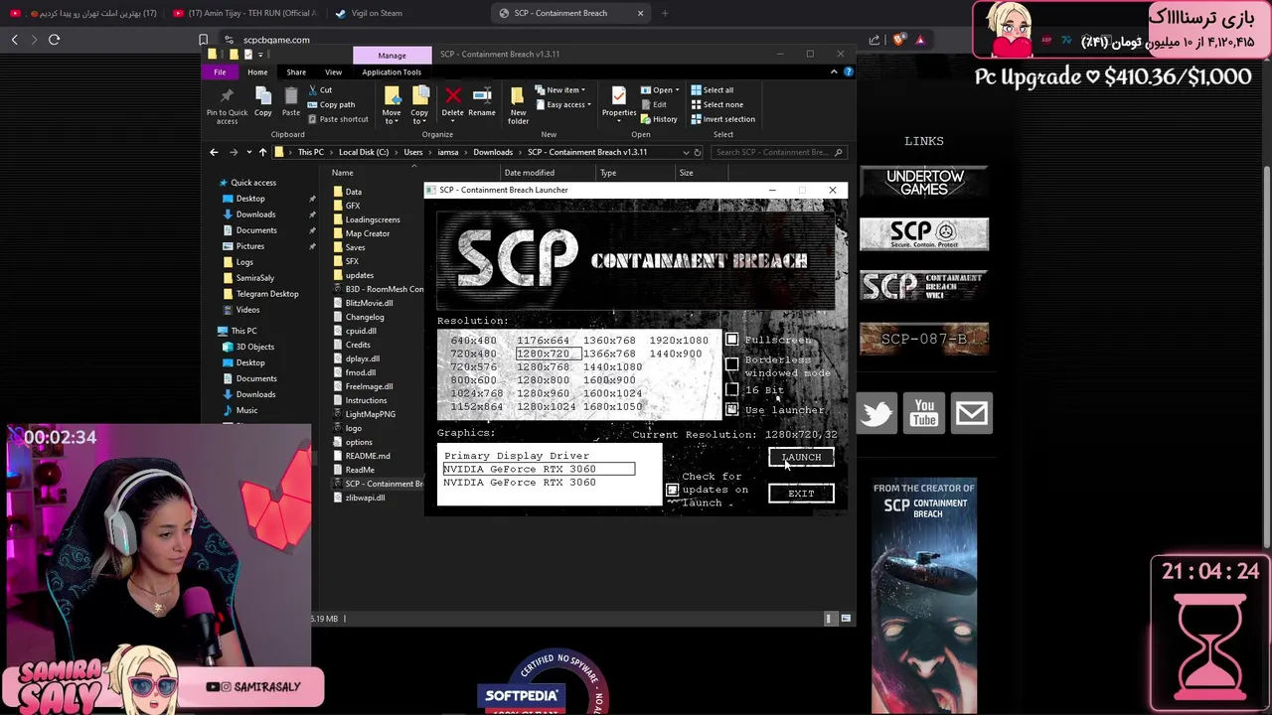Open the Easy access dropdown
The width and height of the screenshot is (1272, 715).
tap(563, 104)
